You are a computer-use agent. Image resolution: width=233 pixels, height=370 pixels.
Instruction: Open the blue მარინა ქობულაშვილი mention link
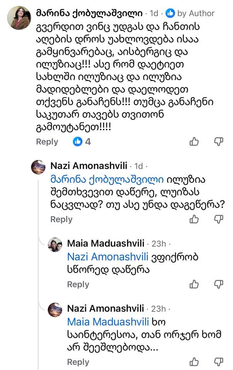click(108, 180)
